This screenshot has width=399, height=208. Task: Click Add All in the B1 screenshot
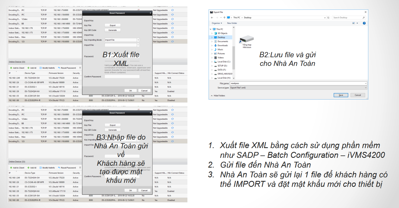(32, 68)
